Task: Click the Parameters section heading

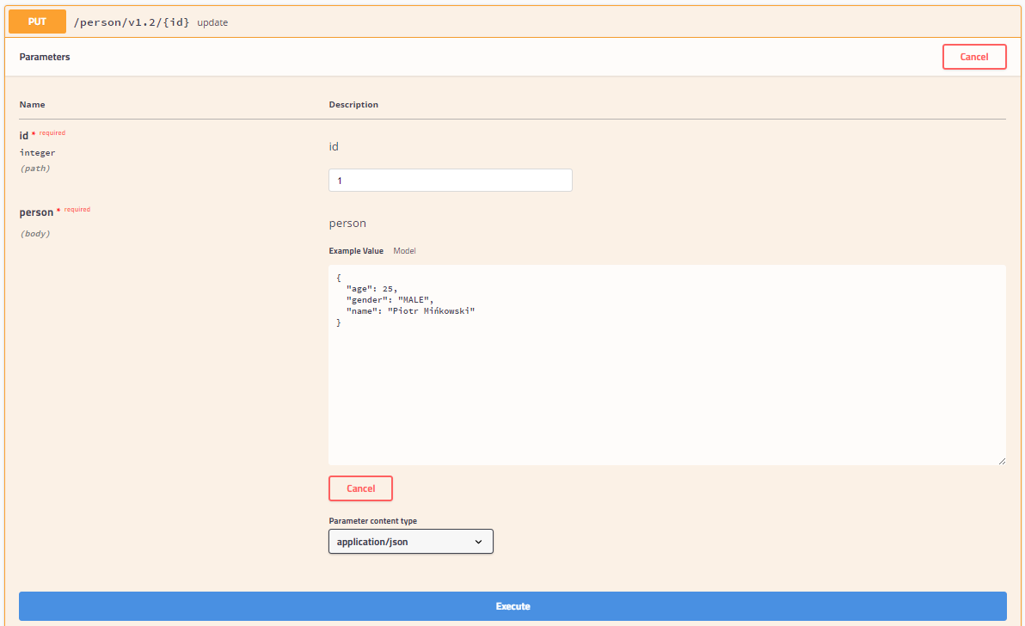Action: 45,57
